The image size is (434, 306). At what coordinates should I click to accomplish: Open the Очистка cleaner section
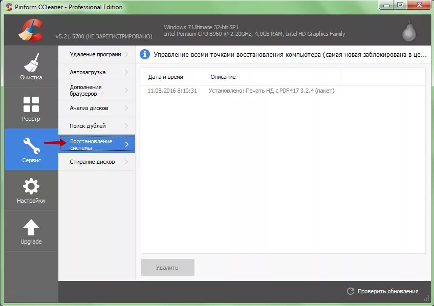click(x=31, y=67)
